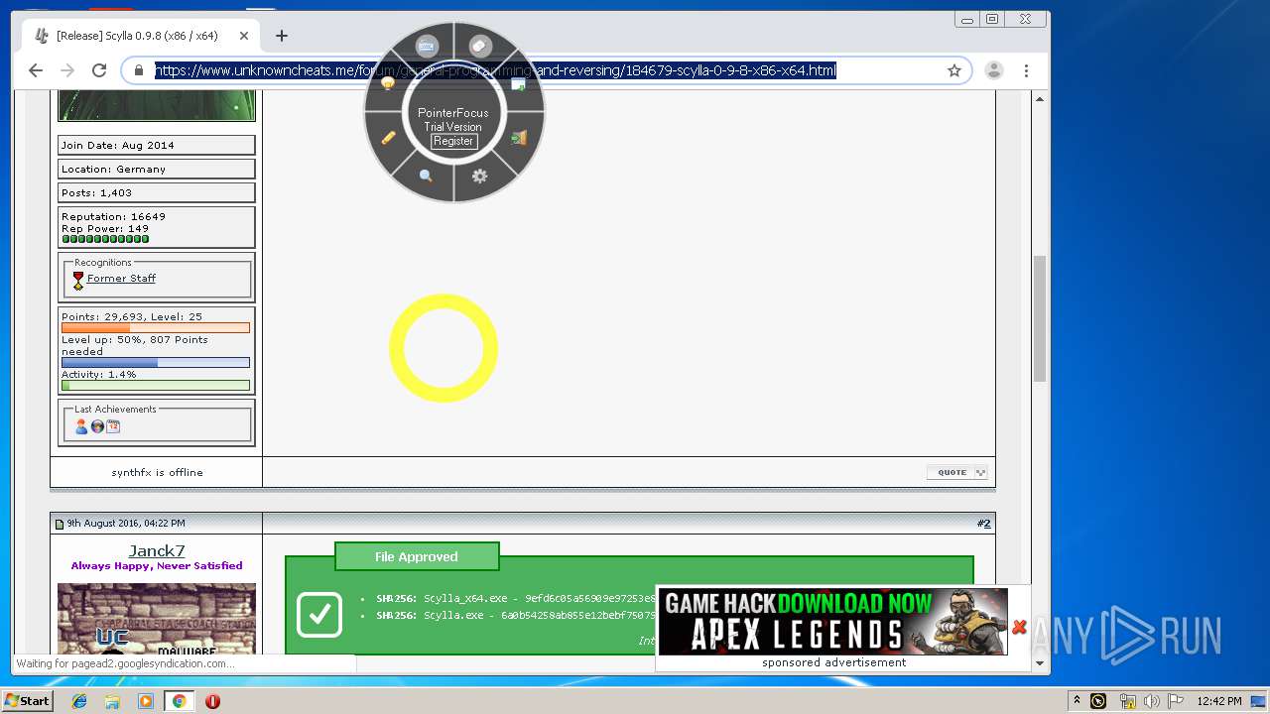Click PointerFocus exit door icon
Image resolution: width=1270 pixels, height=714 pixels.
(518, 138)
